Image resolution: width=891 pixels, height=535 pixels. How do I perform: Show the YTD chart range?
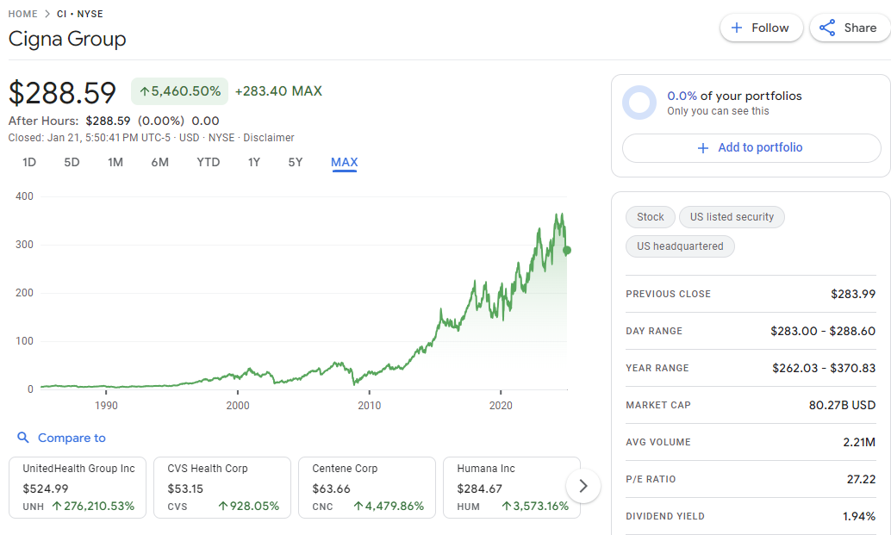point(208,163)
